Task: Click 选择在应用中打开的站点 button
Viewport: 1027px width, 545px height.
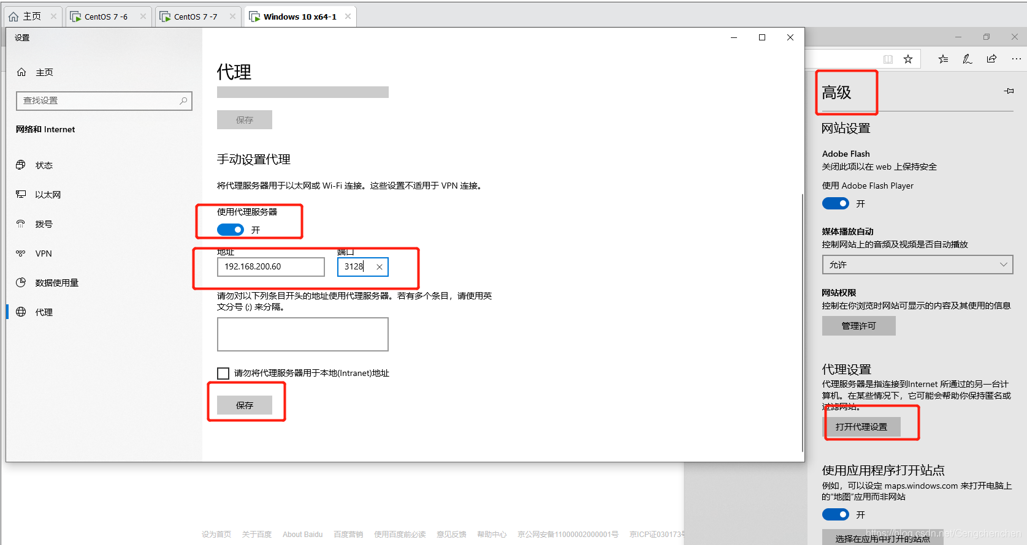Action: pos(882,538)
